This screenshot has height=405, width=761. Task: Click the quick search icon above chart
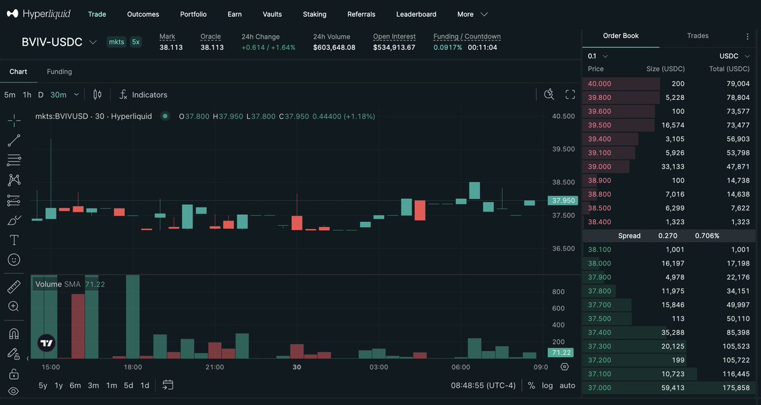pos(549,94)
